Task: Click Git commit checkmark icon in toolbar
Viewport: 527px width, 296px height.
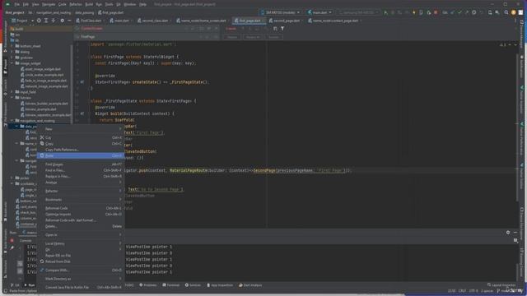Action: click(x=459, y=12)
